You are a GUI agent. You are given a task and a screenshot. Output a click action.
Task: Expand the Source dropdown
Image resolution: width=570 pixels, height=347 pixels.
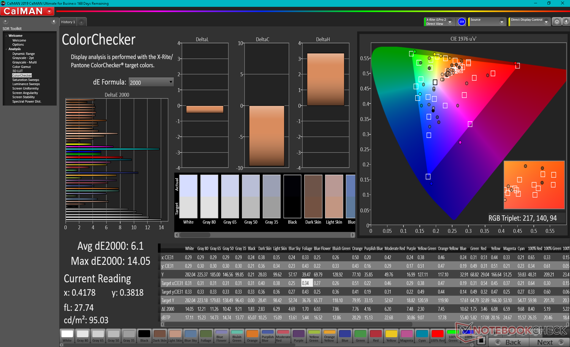click(x=501, y=22)
